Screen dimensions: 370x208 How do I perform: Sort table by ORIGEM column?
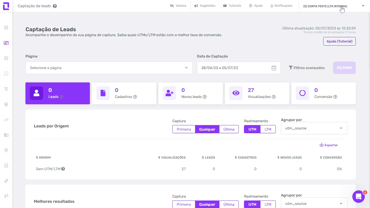pos(43,157)
